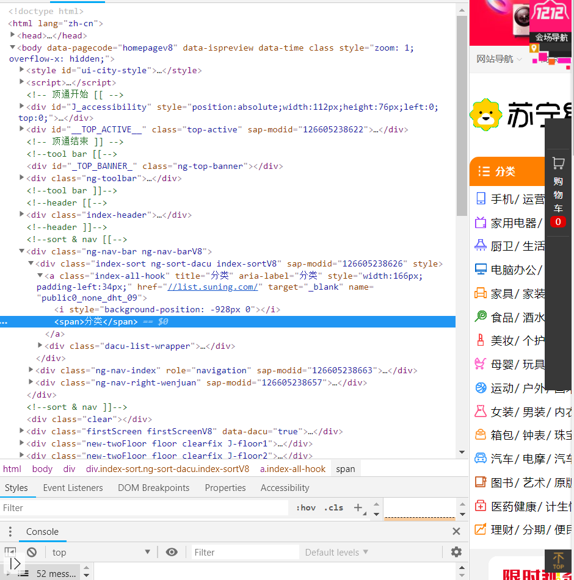The width and height of the screenshot is (574, 580).
Task: Switch to DOM Breakpoints tab
Action: pyautogui.click(x=154, y=488)
